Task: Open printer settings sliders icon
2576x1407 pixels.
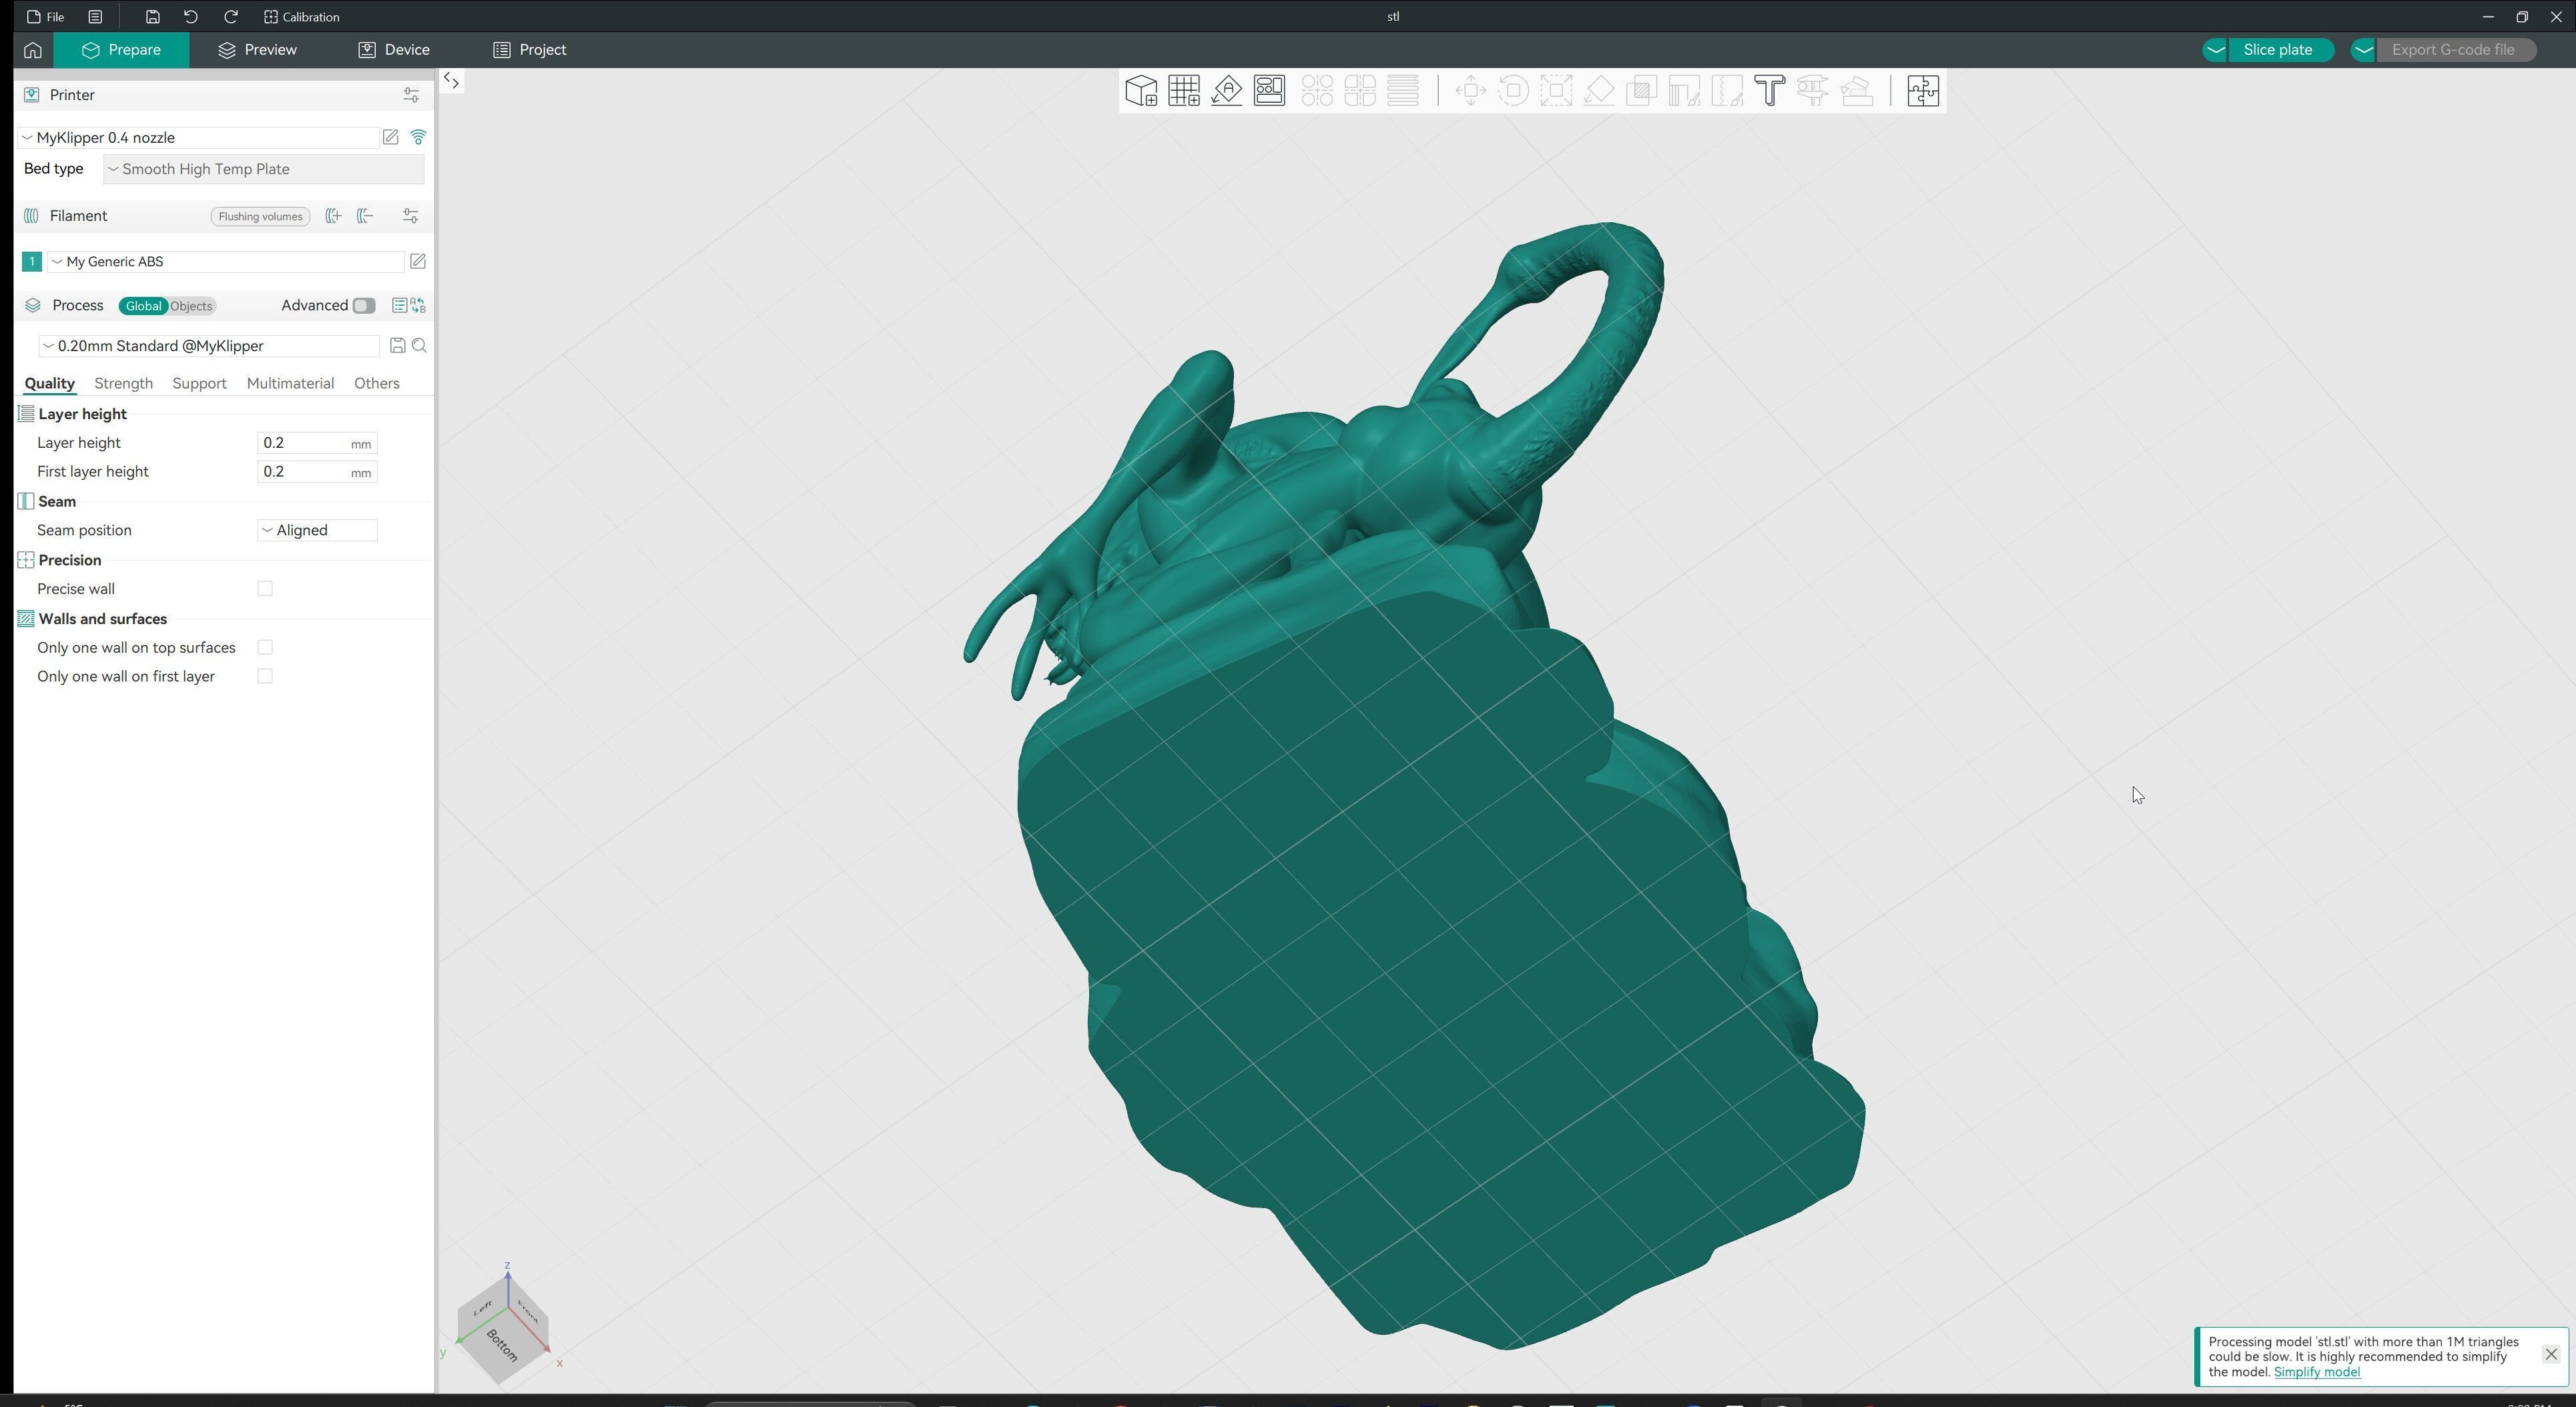Action: tap(411, 95)
